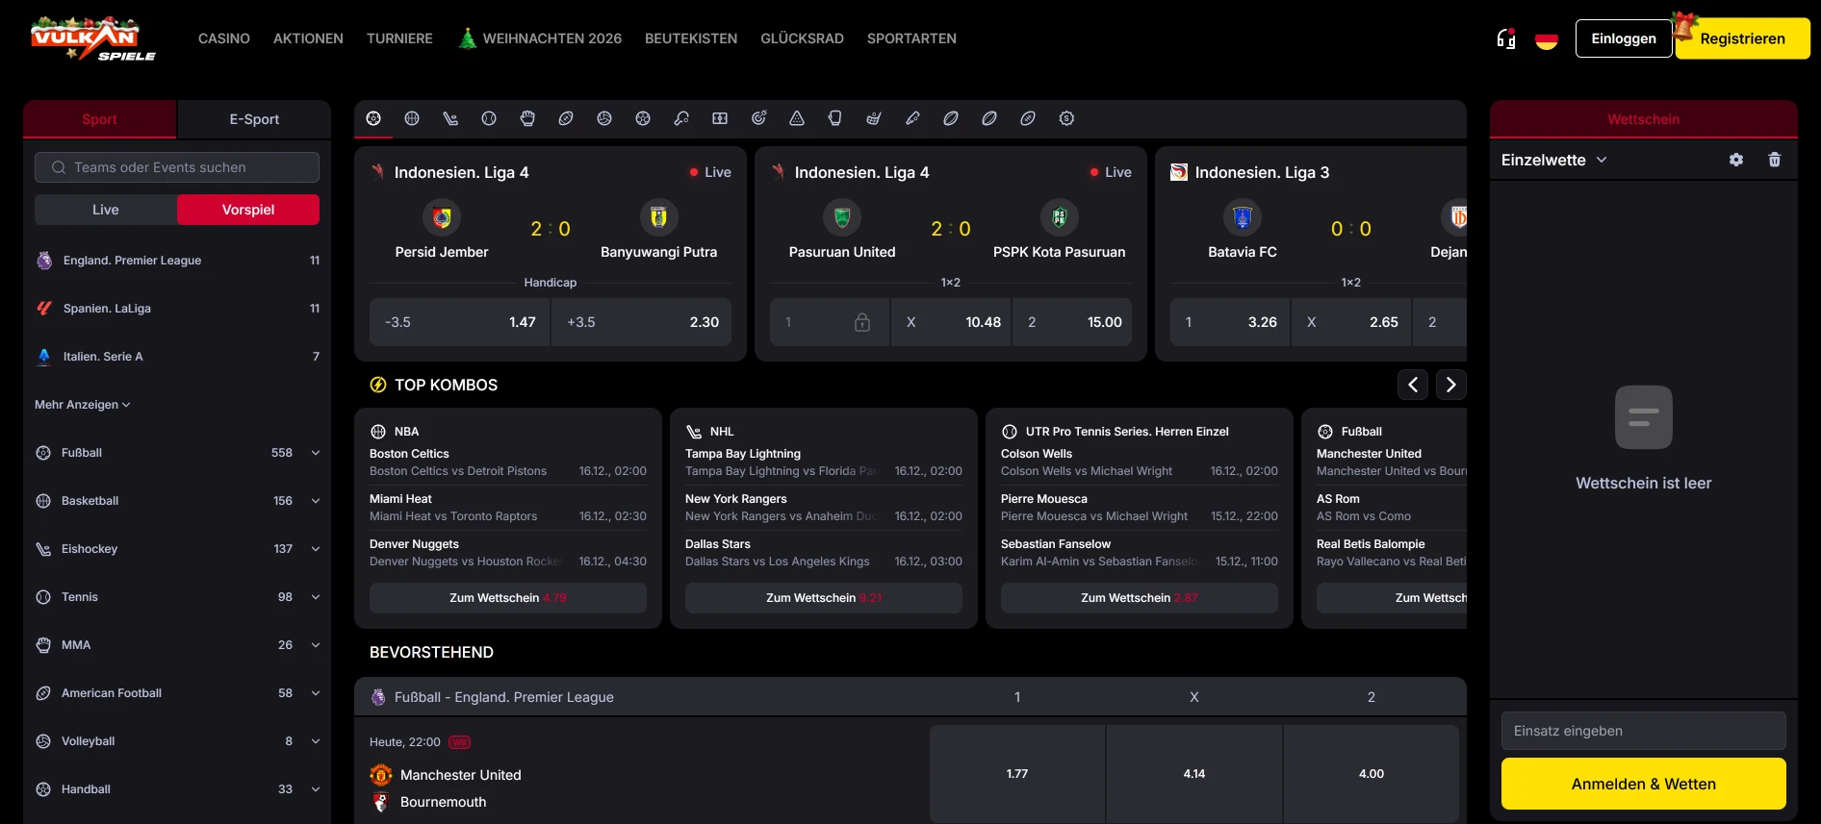Focus the Einsatz eingeben stake field
1821x824 pixels.
[x=1644, y=731]
